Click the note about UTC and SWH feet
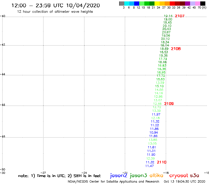This screenshot has height=184, width=209. [x=59, y=176]
